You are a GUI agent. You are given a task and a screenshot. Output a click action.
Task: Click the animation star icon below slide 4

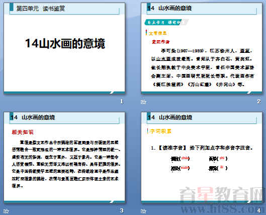coord(143,211)
